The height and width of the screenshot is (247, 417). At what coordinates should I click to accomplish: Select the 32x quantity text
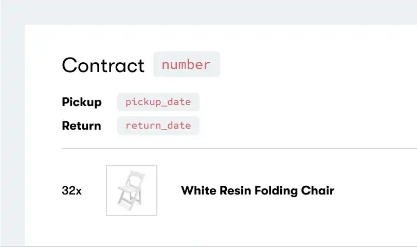(71, 191)
